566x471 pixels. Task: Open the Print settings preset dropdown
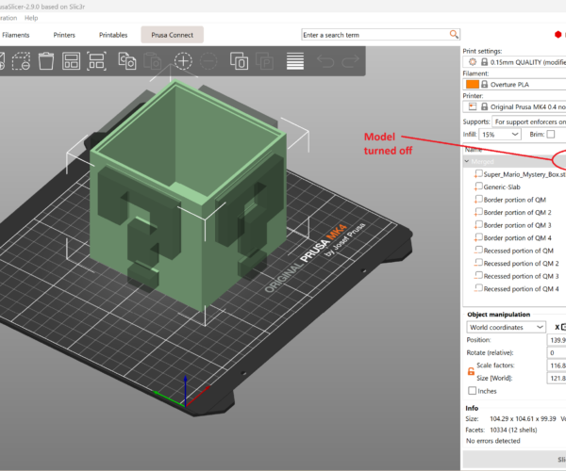click(515, 62)
